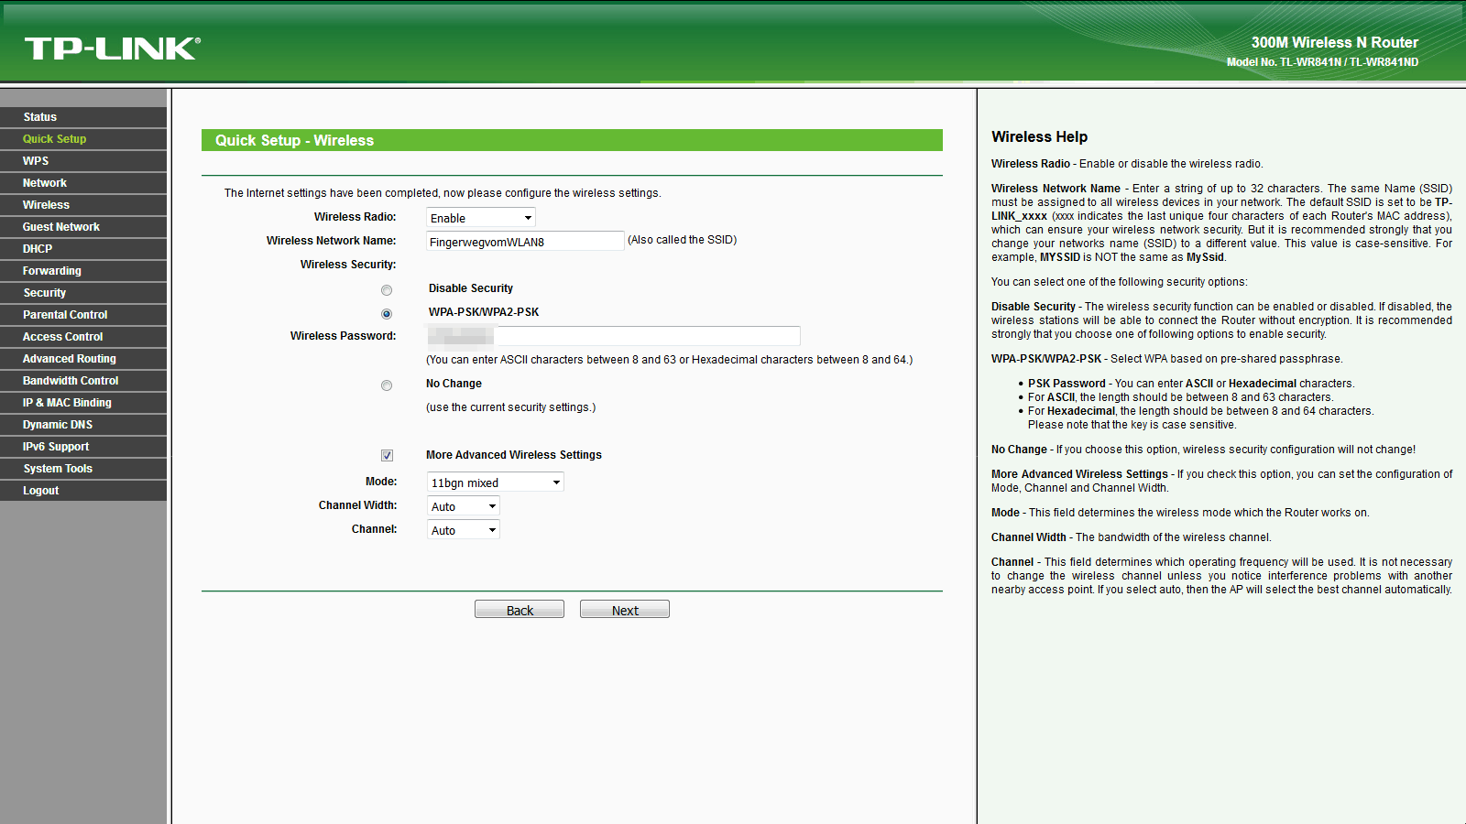Open the Channel dropdown

(x=463, y=530)
